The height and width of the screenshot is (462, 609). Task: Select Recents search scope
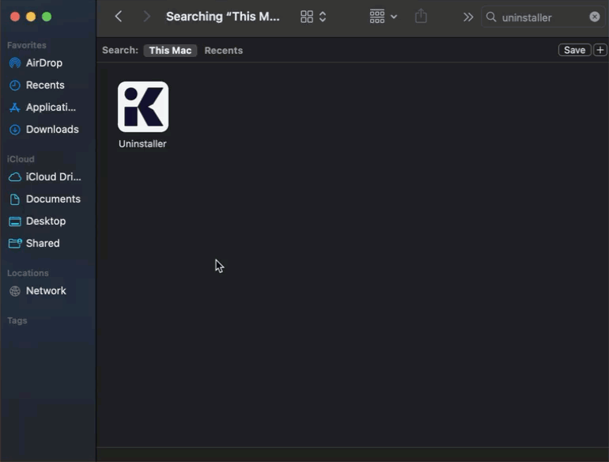click(223, 50)
